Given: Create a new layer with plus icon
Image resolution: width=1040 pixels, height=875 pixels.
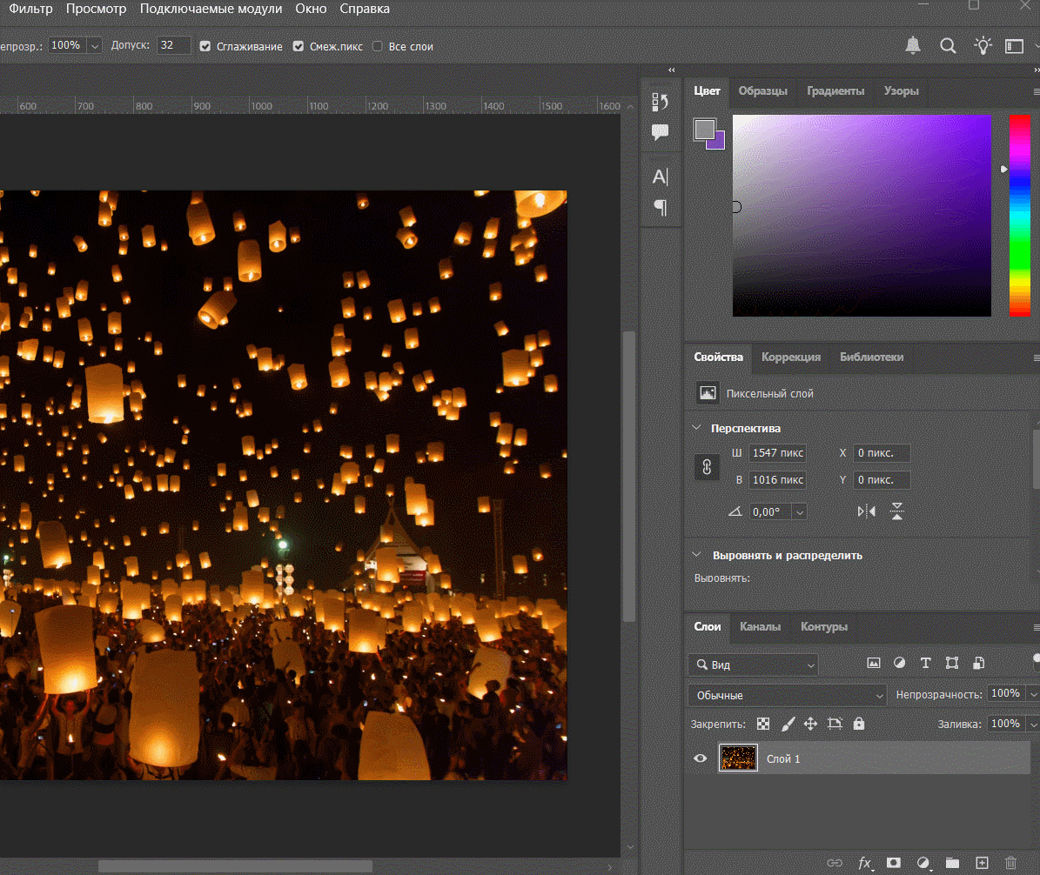Looking at the screenshot, I should tap(982, 863).
